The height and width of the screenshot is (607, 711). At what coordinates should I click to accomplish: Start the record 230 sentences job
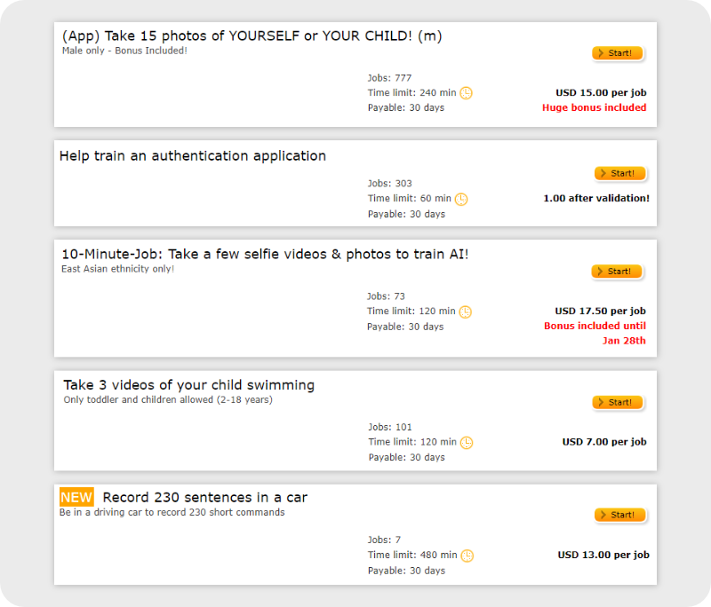pos(619,515)
